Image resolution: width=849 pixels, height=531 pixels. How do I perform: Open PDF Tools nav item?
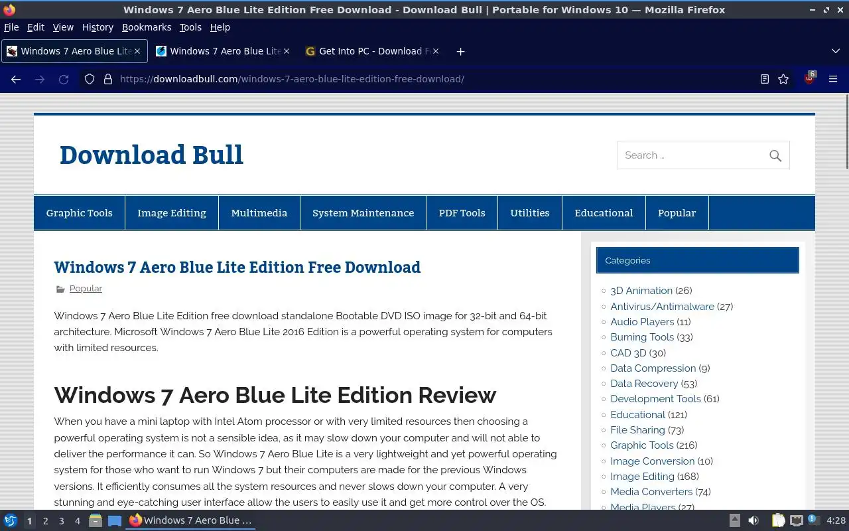[462, 213]
